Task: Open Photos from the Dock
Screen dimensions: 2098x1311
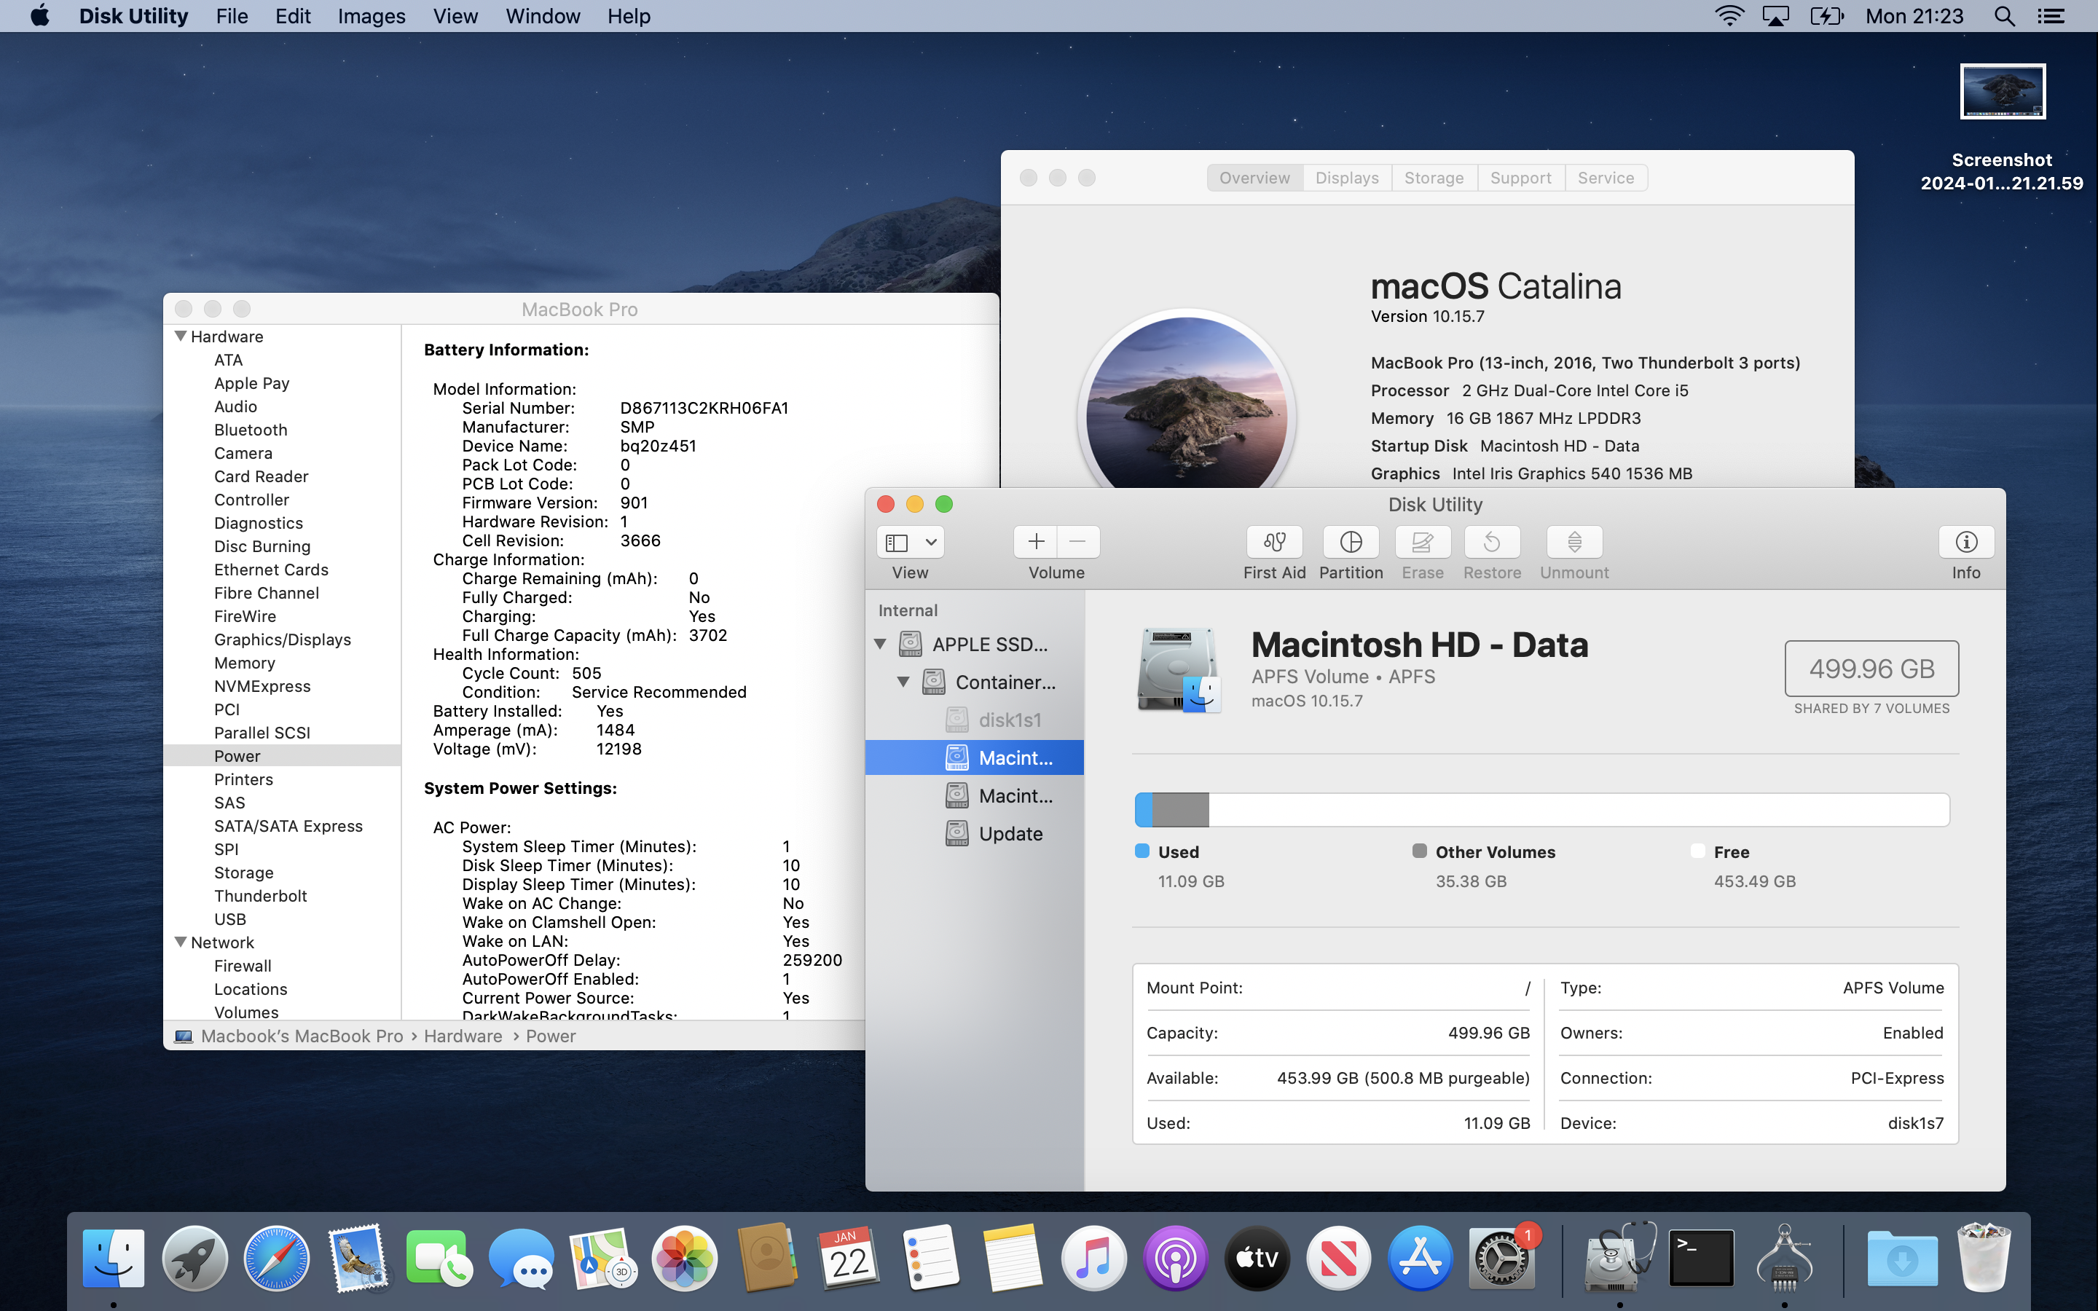Action: (685, 1258)
